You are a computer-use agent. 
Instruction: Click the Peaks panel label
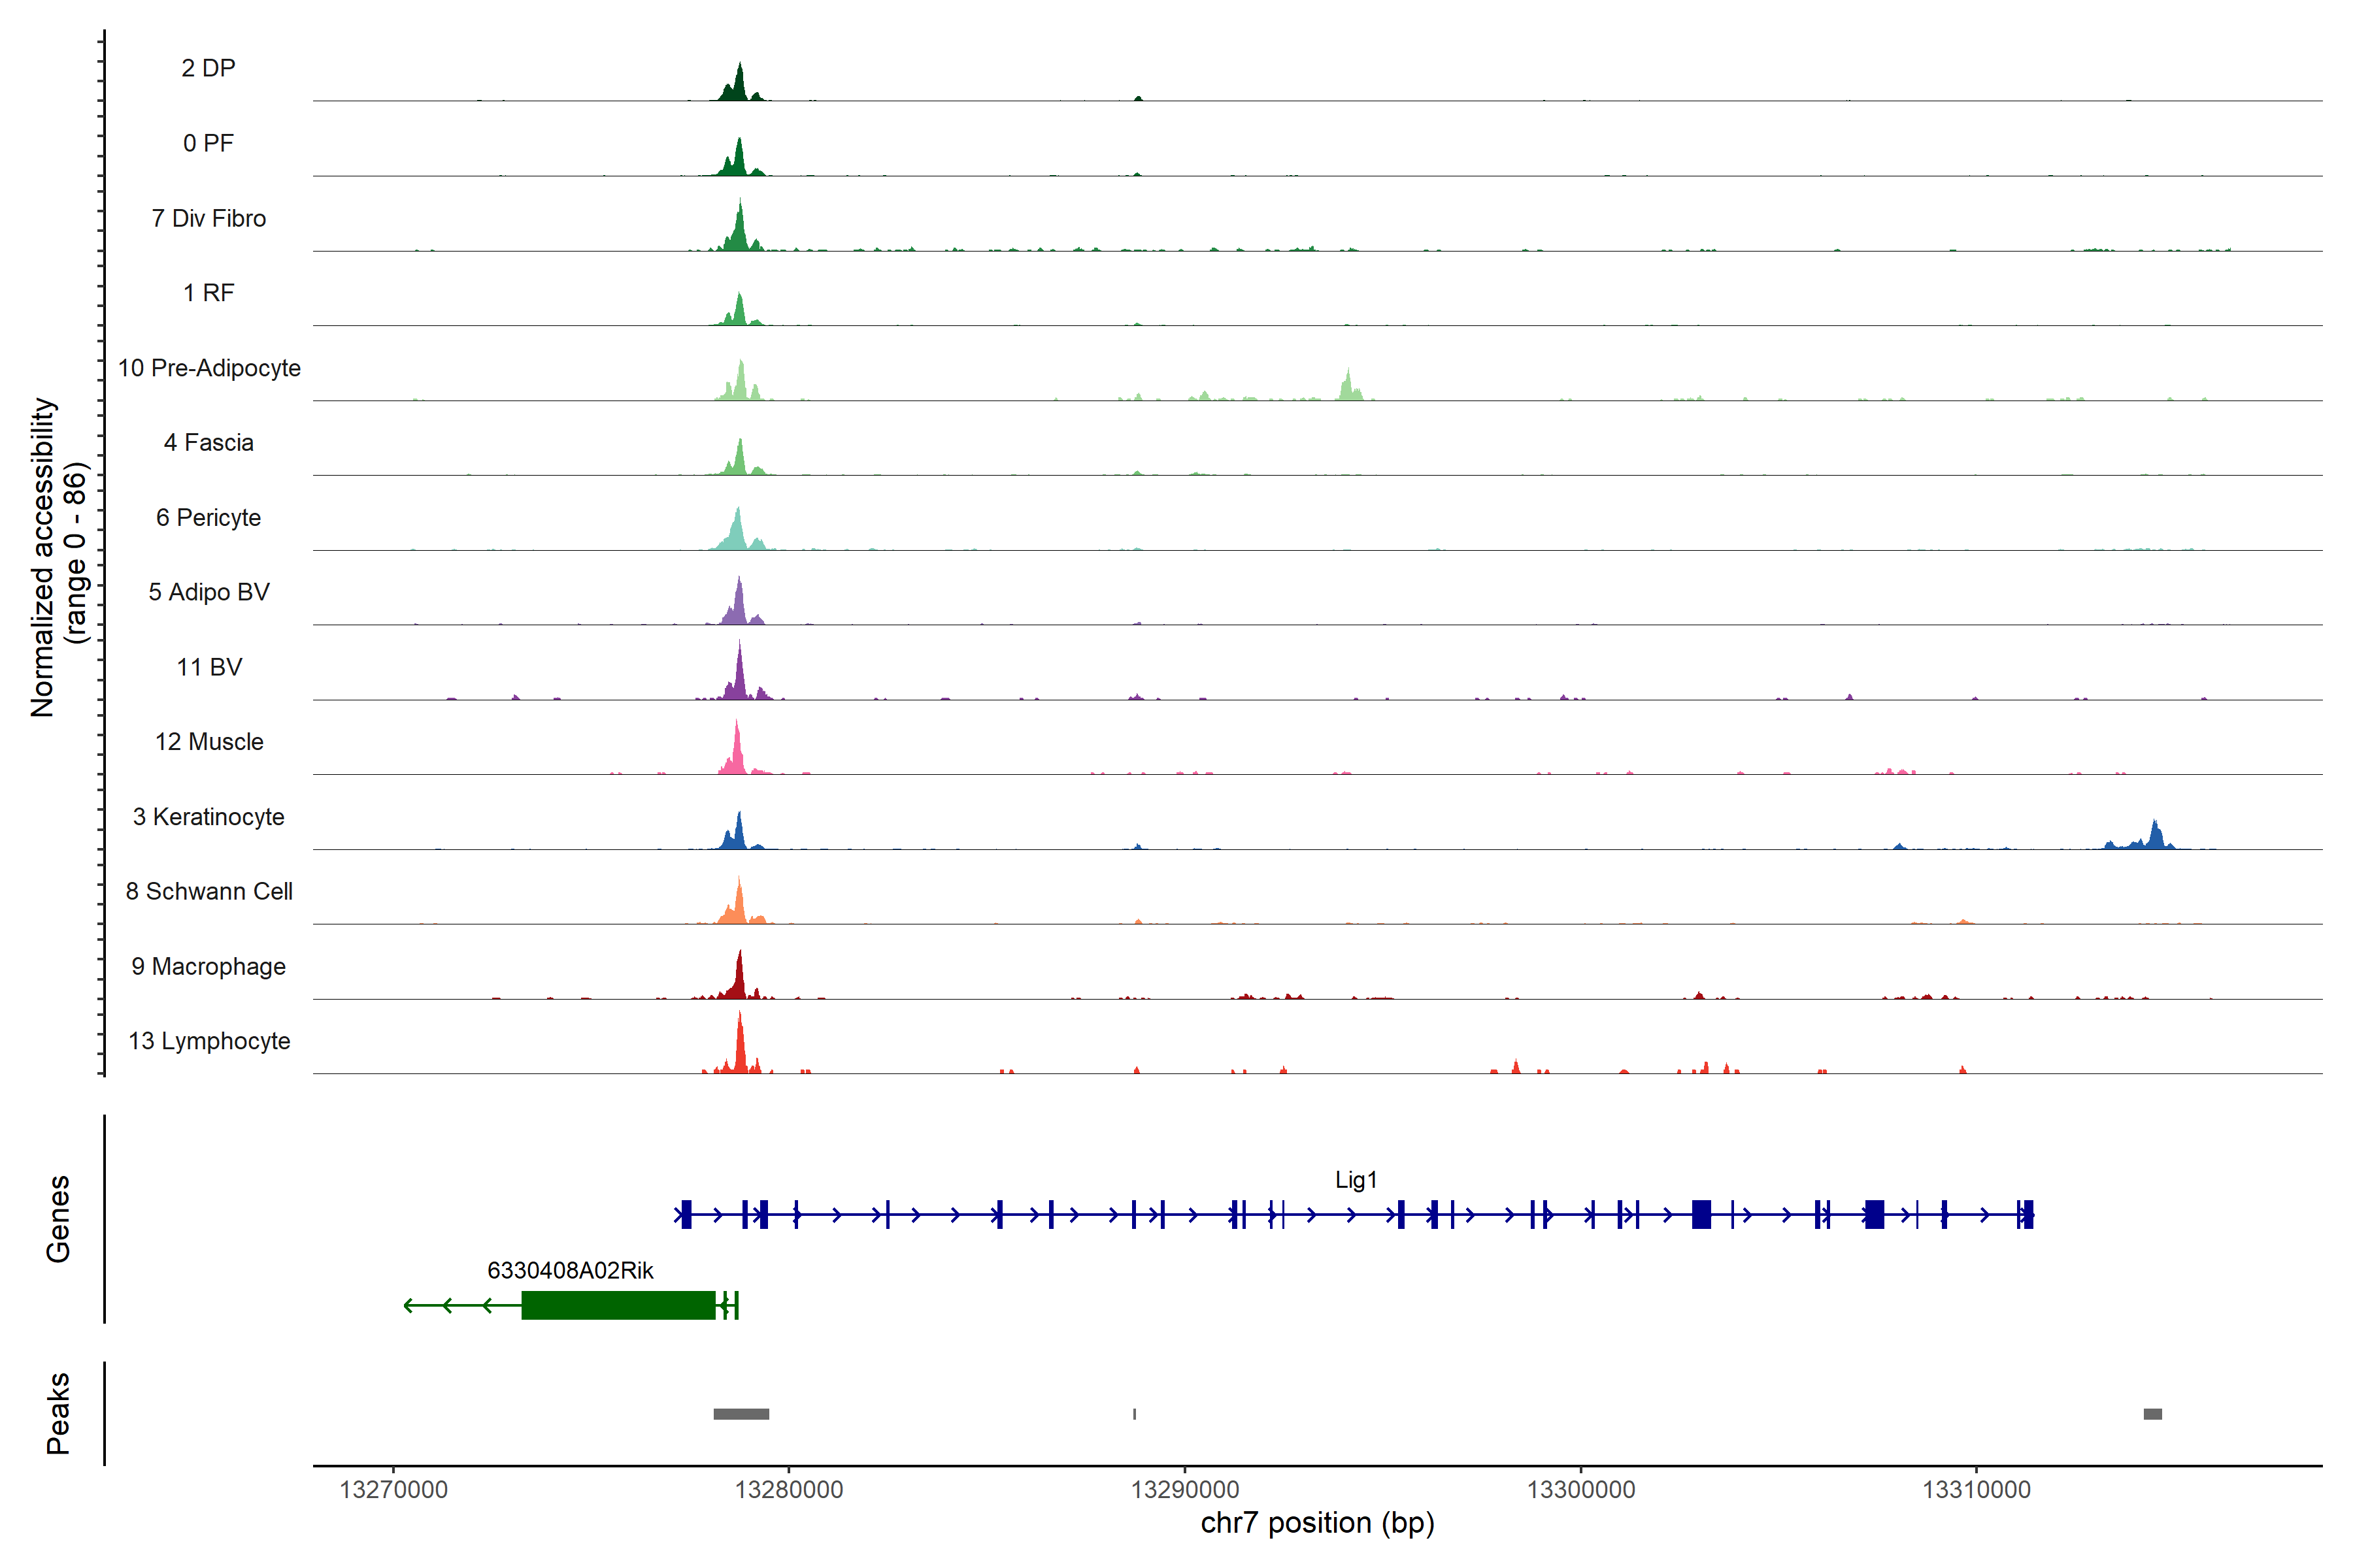pyautogui.click(x=58, y=1413)
